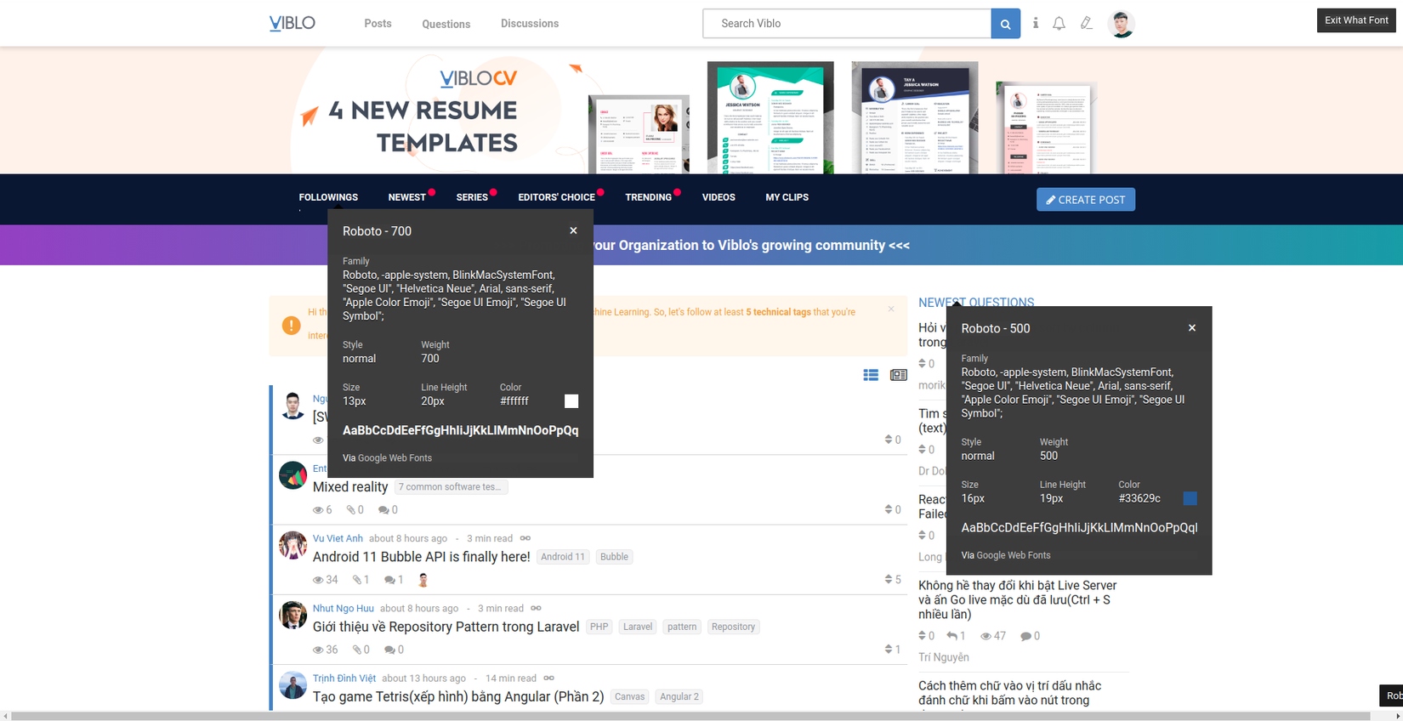Screen dimensions: 1403x721
Task: Click the views eye icon under Repository Pattern post
Action: 318,650
